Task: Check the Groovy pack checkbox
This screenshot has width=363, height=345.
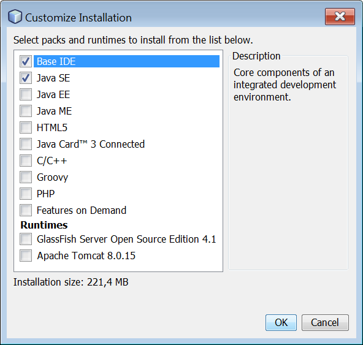Action: tap(26, 177)
